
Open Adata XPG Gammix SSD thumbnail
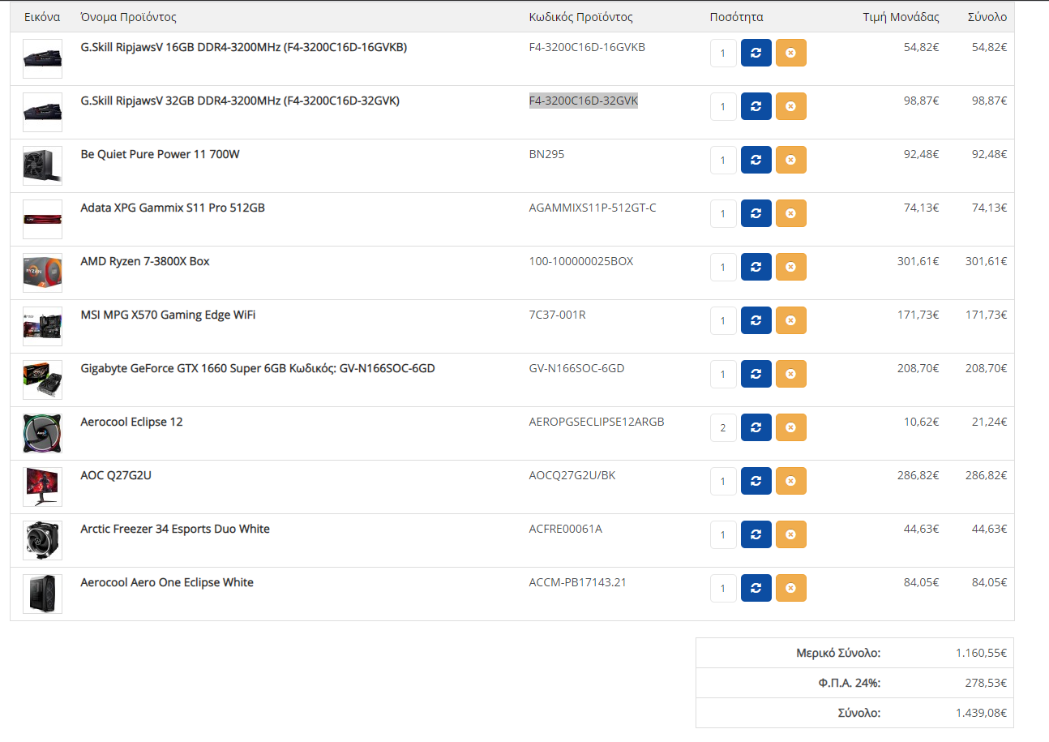(43, 220)
